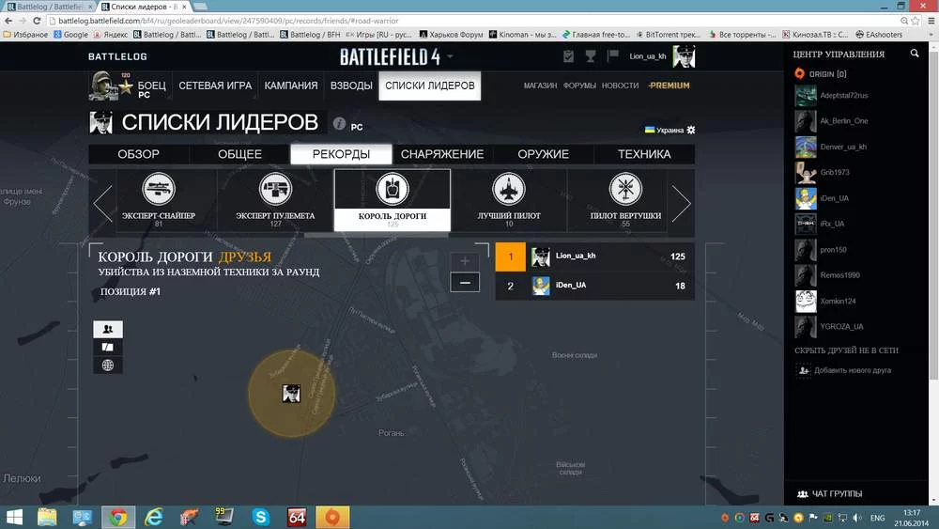Go to Форумы link

(x=579, y=86)
